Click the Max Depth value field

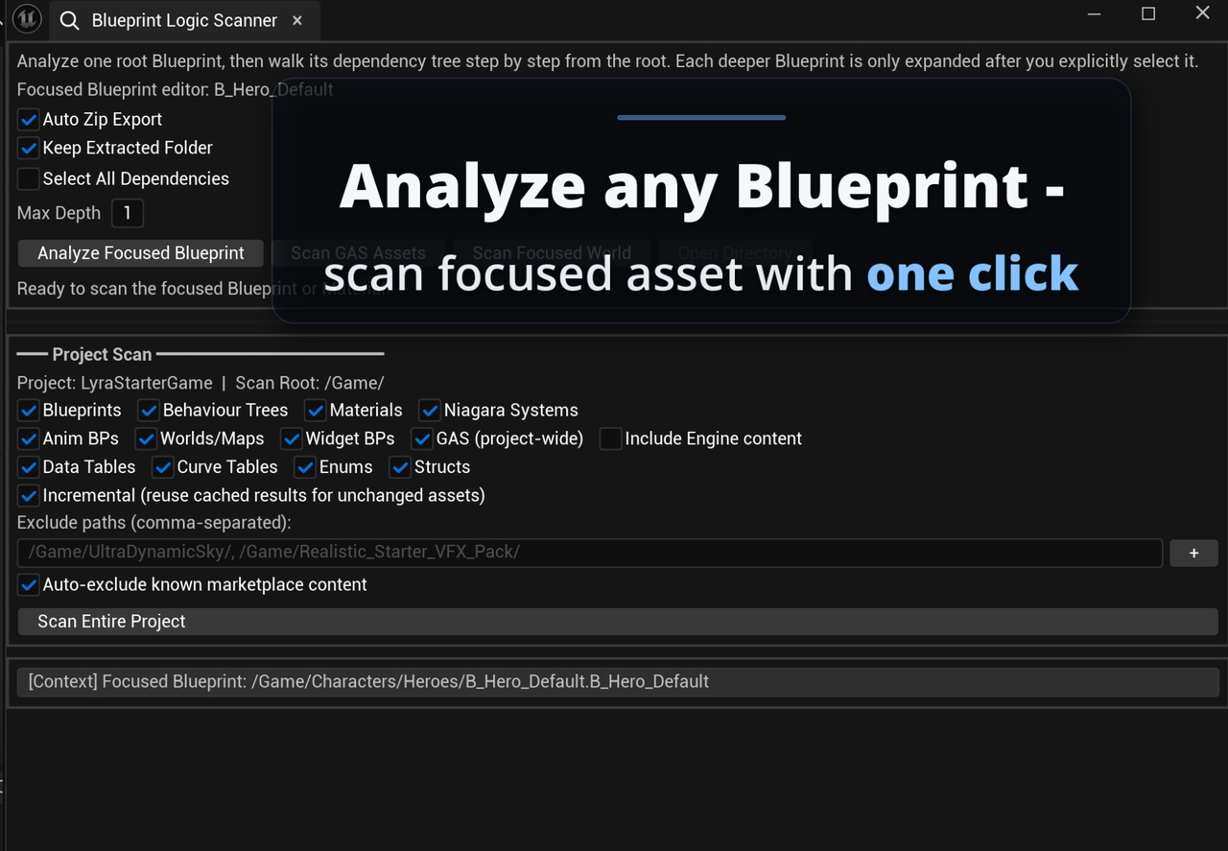(128, 213)
